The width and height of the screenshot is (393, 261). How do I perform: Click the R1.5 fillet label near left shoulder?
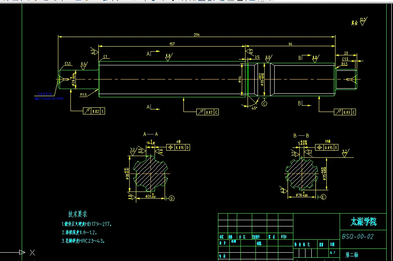click(x=83, y=94)
